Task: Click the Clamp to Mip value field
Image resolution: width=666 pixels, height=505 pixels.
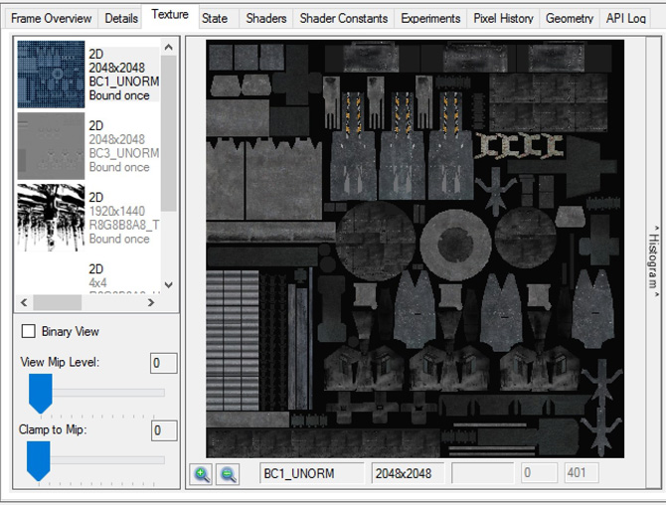Action: (163, 430)
